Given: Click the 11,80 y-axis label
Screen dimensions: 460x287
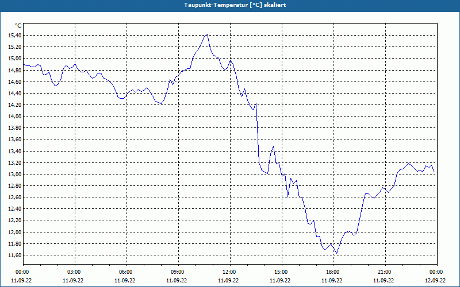Looking at the screenshot, I should 15,243.
